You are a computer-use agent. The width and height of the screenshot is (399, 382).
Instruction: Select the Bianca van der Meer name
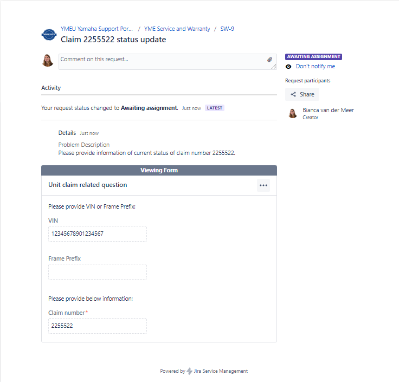coord(329,110)
